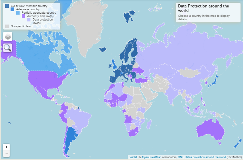The image size is (243, 160).
Task: Click the Partially adequate country swatch
Action: [18, 13]
